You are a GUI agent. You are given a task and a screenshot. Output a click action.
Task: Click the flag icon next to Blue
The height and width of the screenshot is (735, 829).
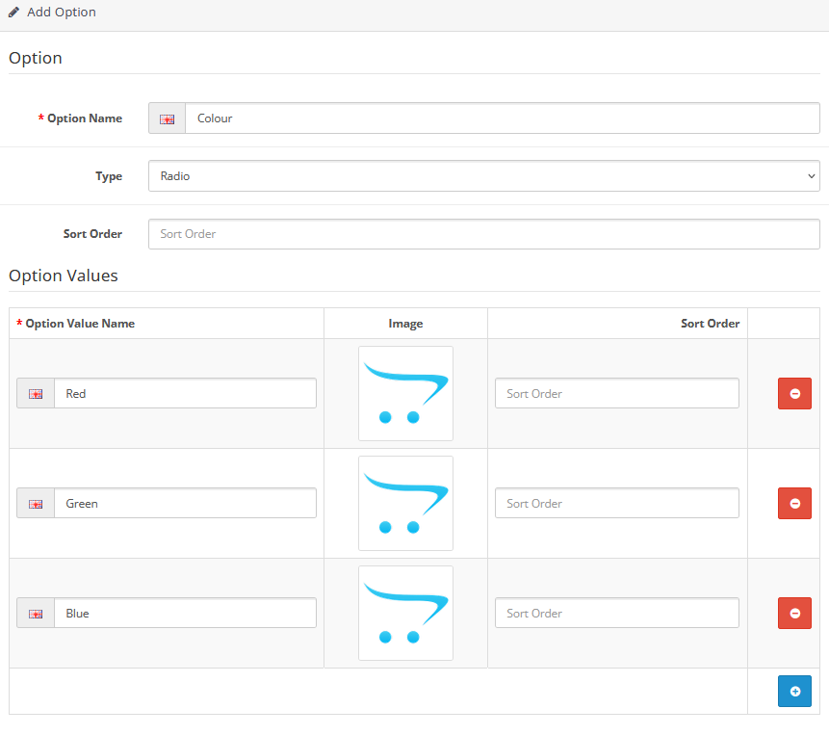tap(36, 613)
